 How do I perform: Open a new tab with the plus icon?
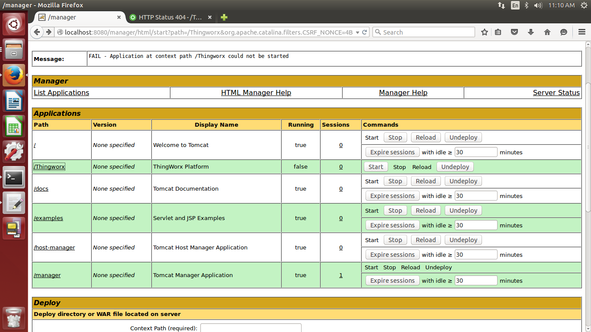(224, 17)
